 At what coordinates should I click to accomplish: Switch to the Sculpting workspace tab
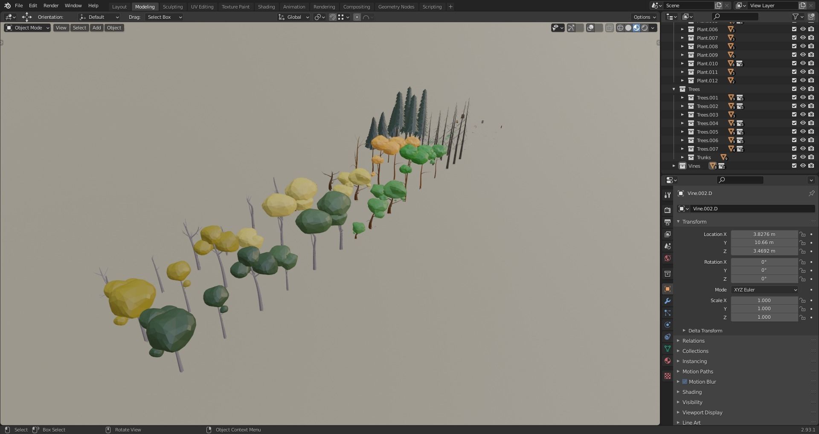(173, 6)
